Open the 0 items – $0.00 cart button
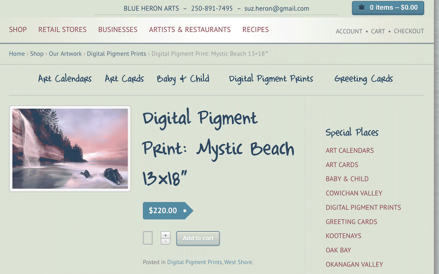The width and height of the screenshot is (439, 274). (x=388, y=7)
